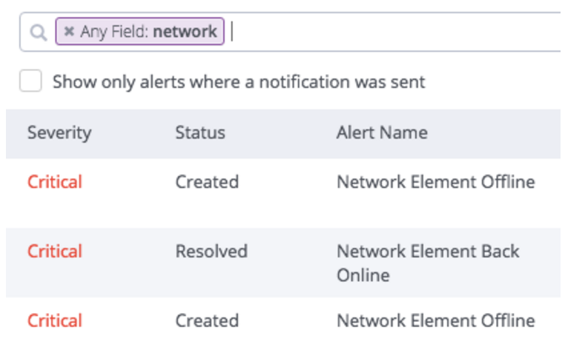Viewport: 565px width, 364px height.
Task: Focus the search input after the filter chip
Action: click(394, 32)
